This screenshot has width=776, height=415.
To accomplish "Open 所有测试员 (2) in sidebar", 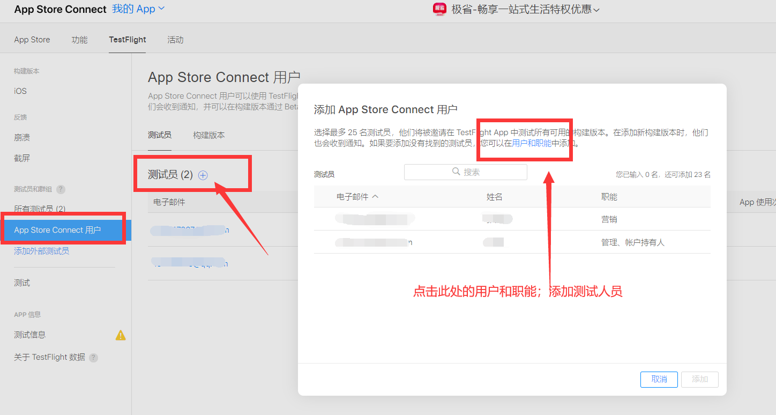I will [x=40, y=209].
